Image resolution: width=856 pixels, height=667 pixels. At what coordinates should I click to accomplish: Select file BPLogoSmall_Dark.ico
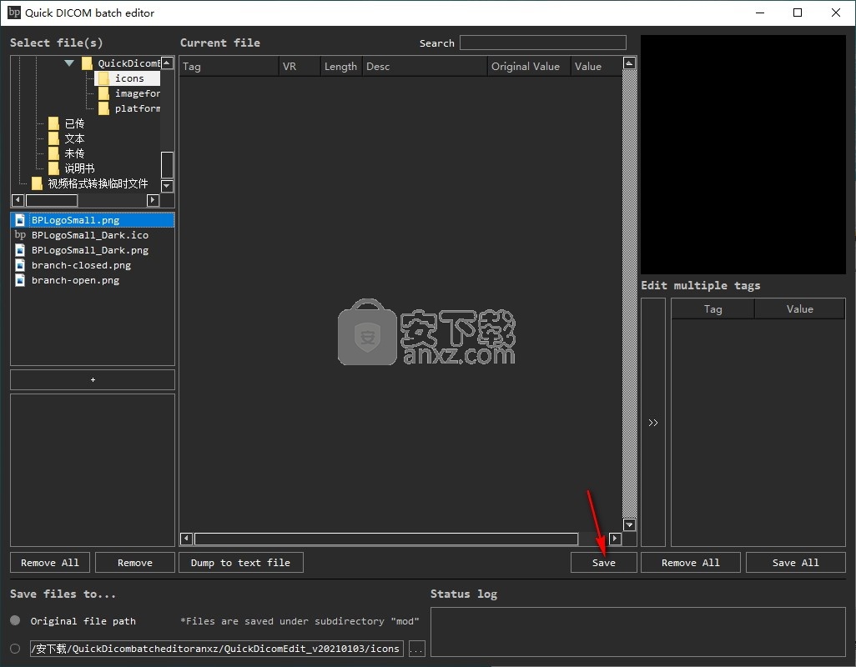(89, 235)
